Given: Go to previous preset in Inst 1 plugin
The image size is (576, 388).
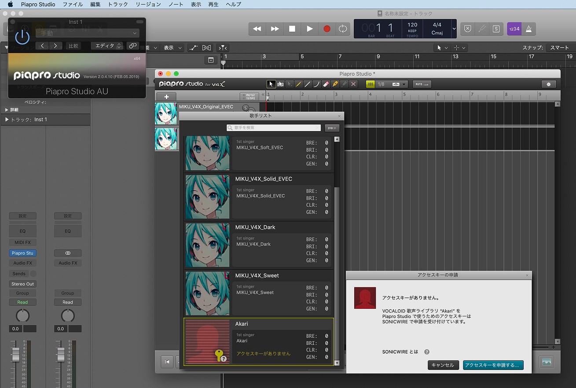Looking at the screenshot, I should tap(42, 46).
